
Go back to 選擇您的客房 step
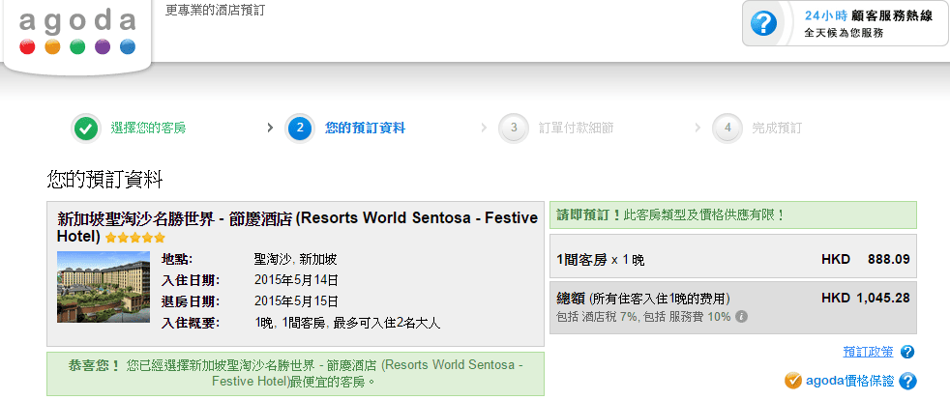(148, 128)
